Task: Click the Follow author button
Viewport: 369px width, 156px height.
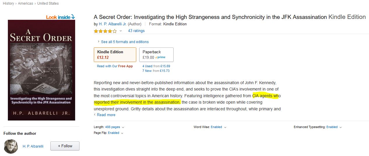Action: click(x=65, y=146)
